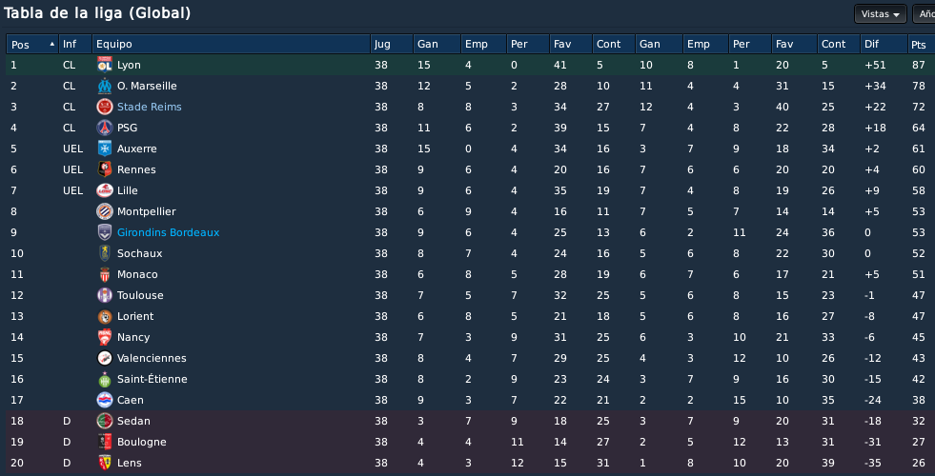This screenshot has width=935, height=476.
Task: Click the Montpellier club logo
Action: coord(104,211)
